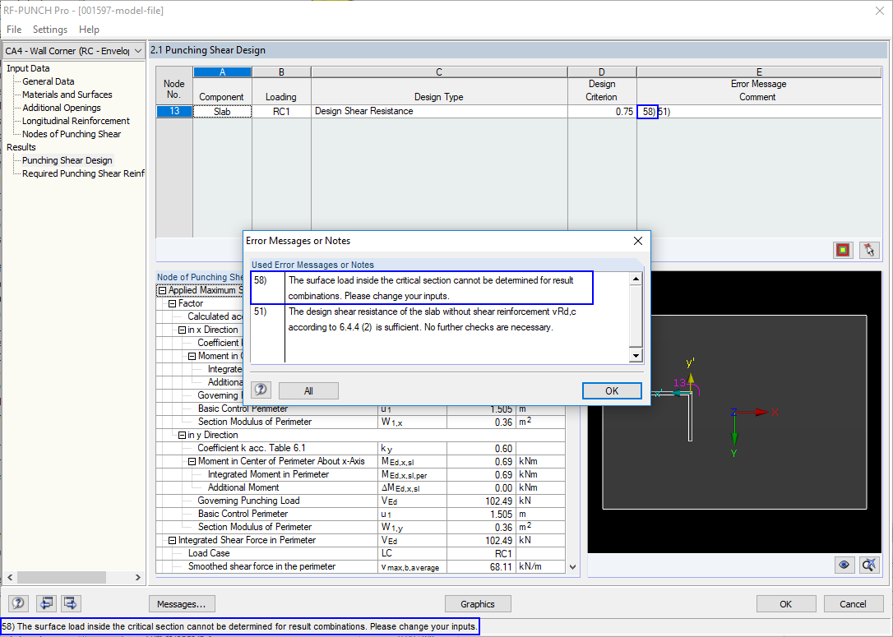Select General Data in navigator

pos(48,81)
